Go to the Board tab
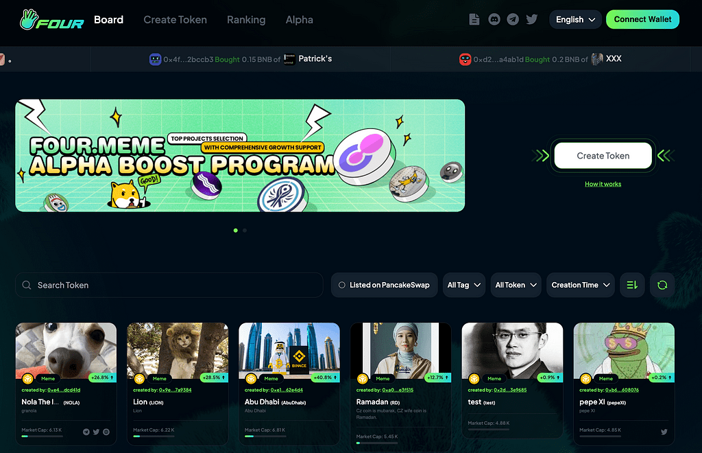Image resolution: width=702 pixels, height=453 pixels. click(109, 20)
